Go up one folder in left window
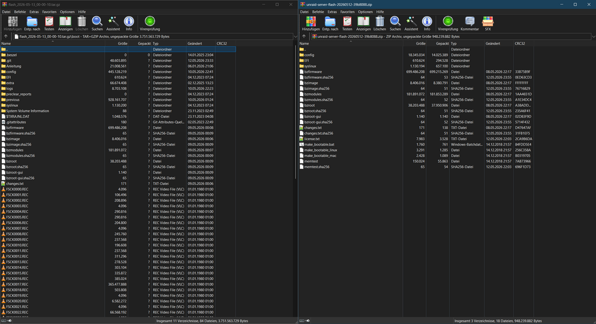 tap(6, 36)
